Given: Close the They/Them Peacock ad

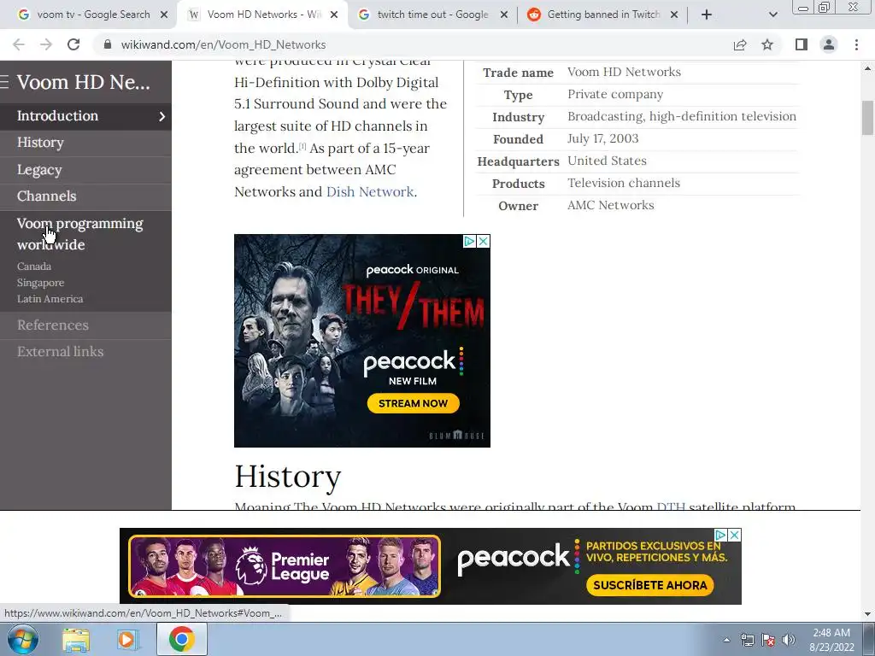Looking at the screenshot, I should tap(484, 241).
